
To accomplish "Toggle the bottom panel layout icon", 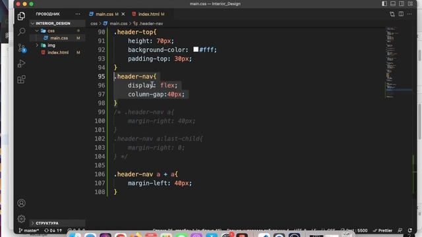I will click(x=393, y=4).
